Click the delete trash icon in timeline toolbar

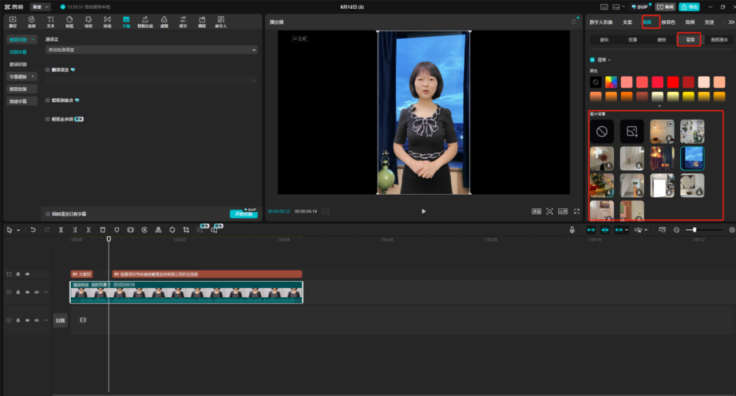[x=102, y=230]
